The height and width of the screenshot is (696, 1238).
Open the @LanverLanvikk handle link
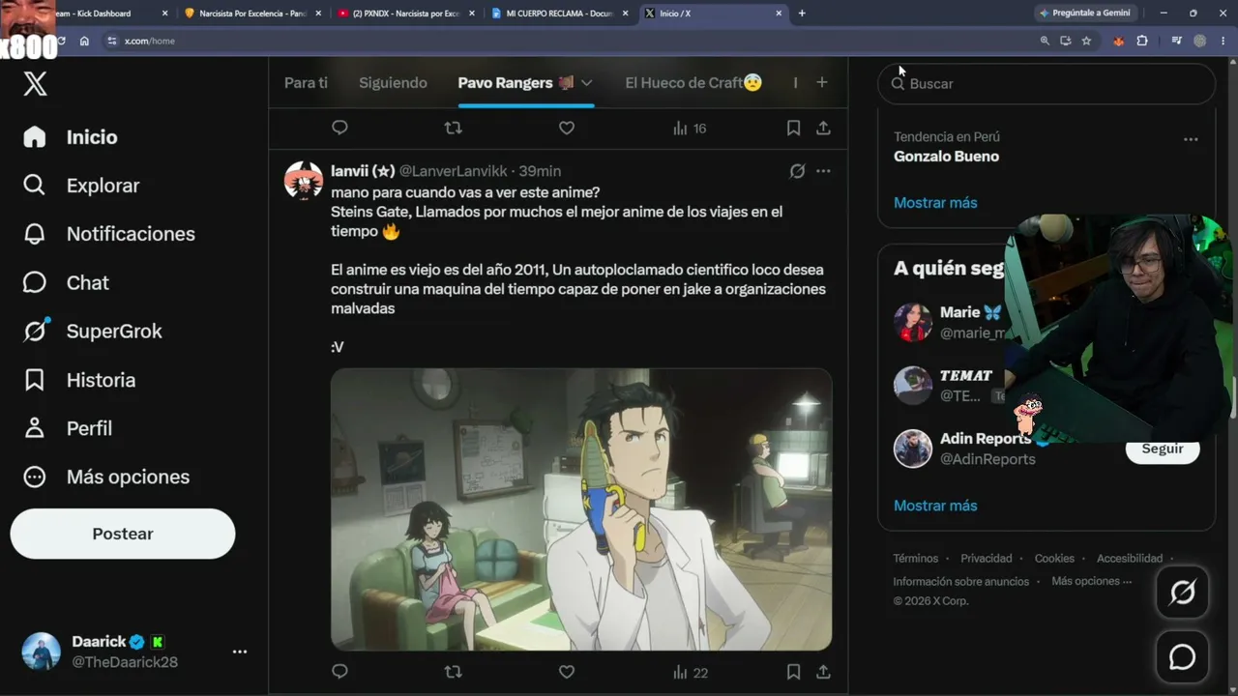(454, 171)
